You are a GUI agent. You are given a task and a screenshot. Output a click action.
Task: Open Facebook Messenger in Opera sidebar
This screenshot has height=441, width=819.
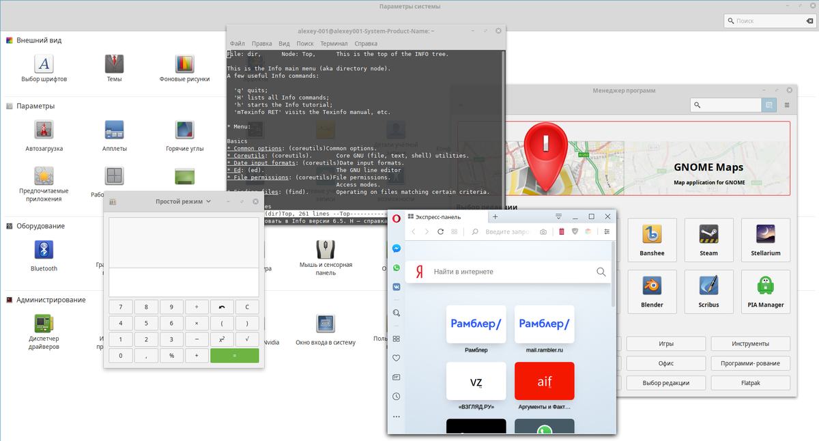coord(396,248)
